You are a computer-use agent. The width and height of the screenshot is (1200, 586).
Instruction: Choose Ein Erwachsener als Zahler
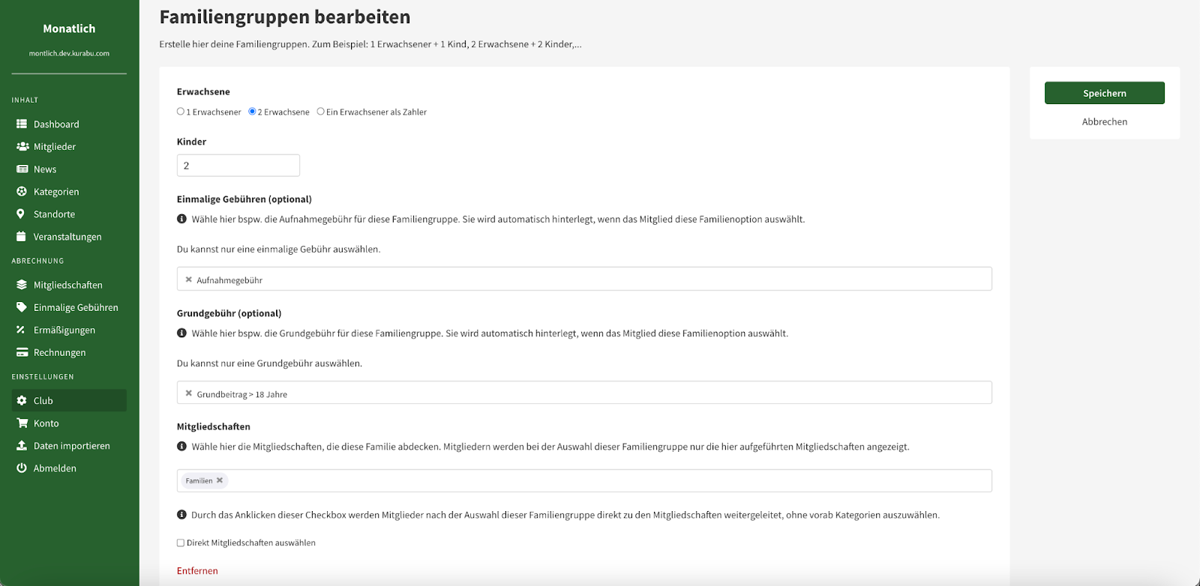[x=320, y=112]
